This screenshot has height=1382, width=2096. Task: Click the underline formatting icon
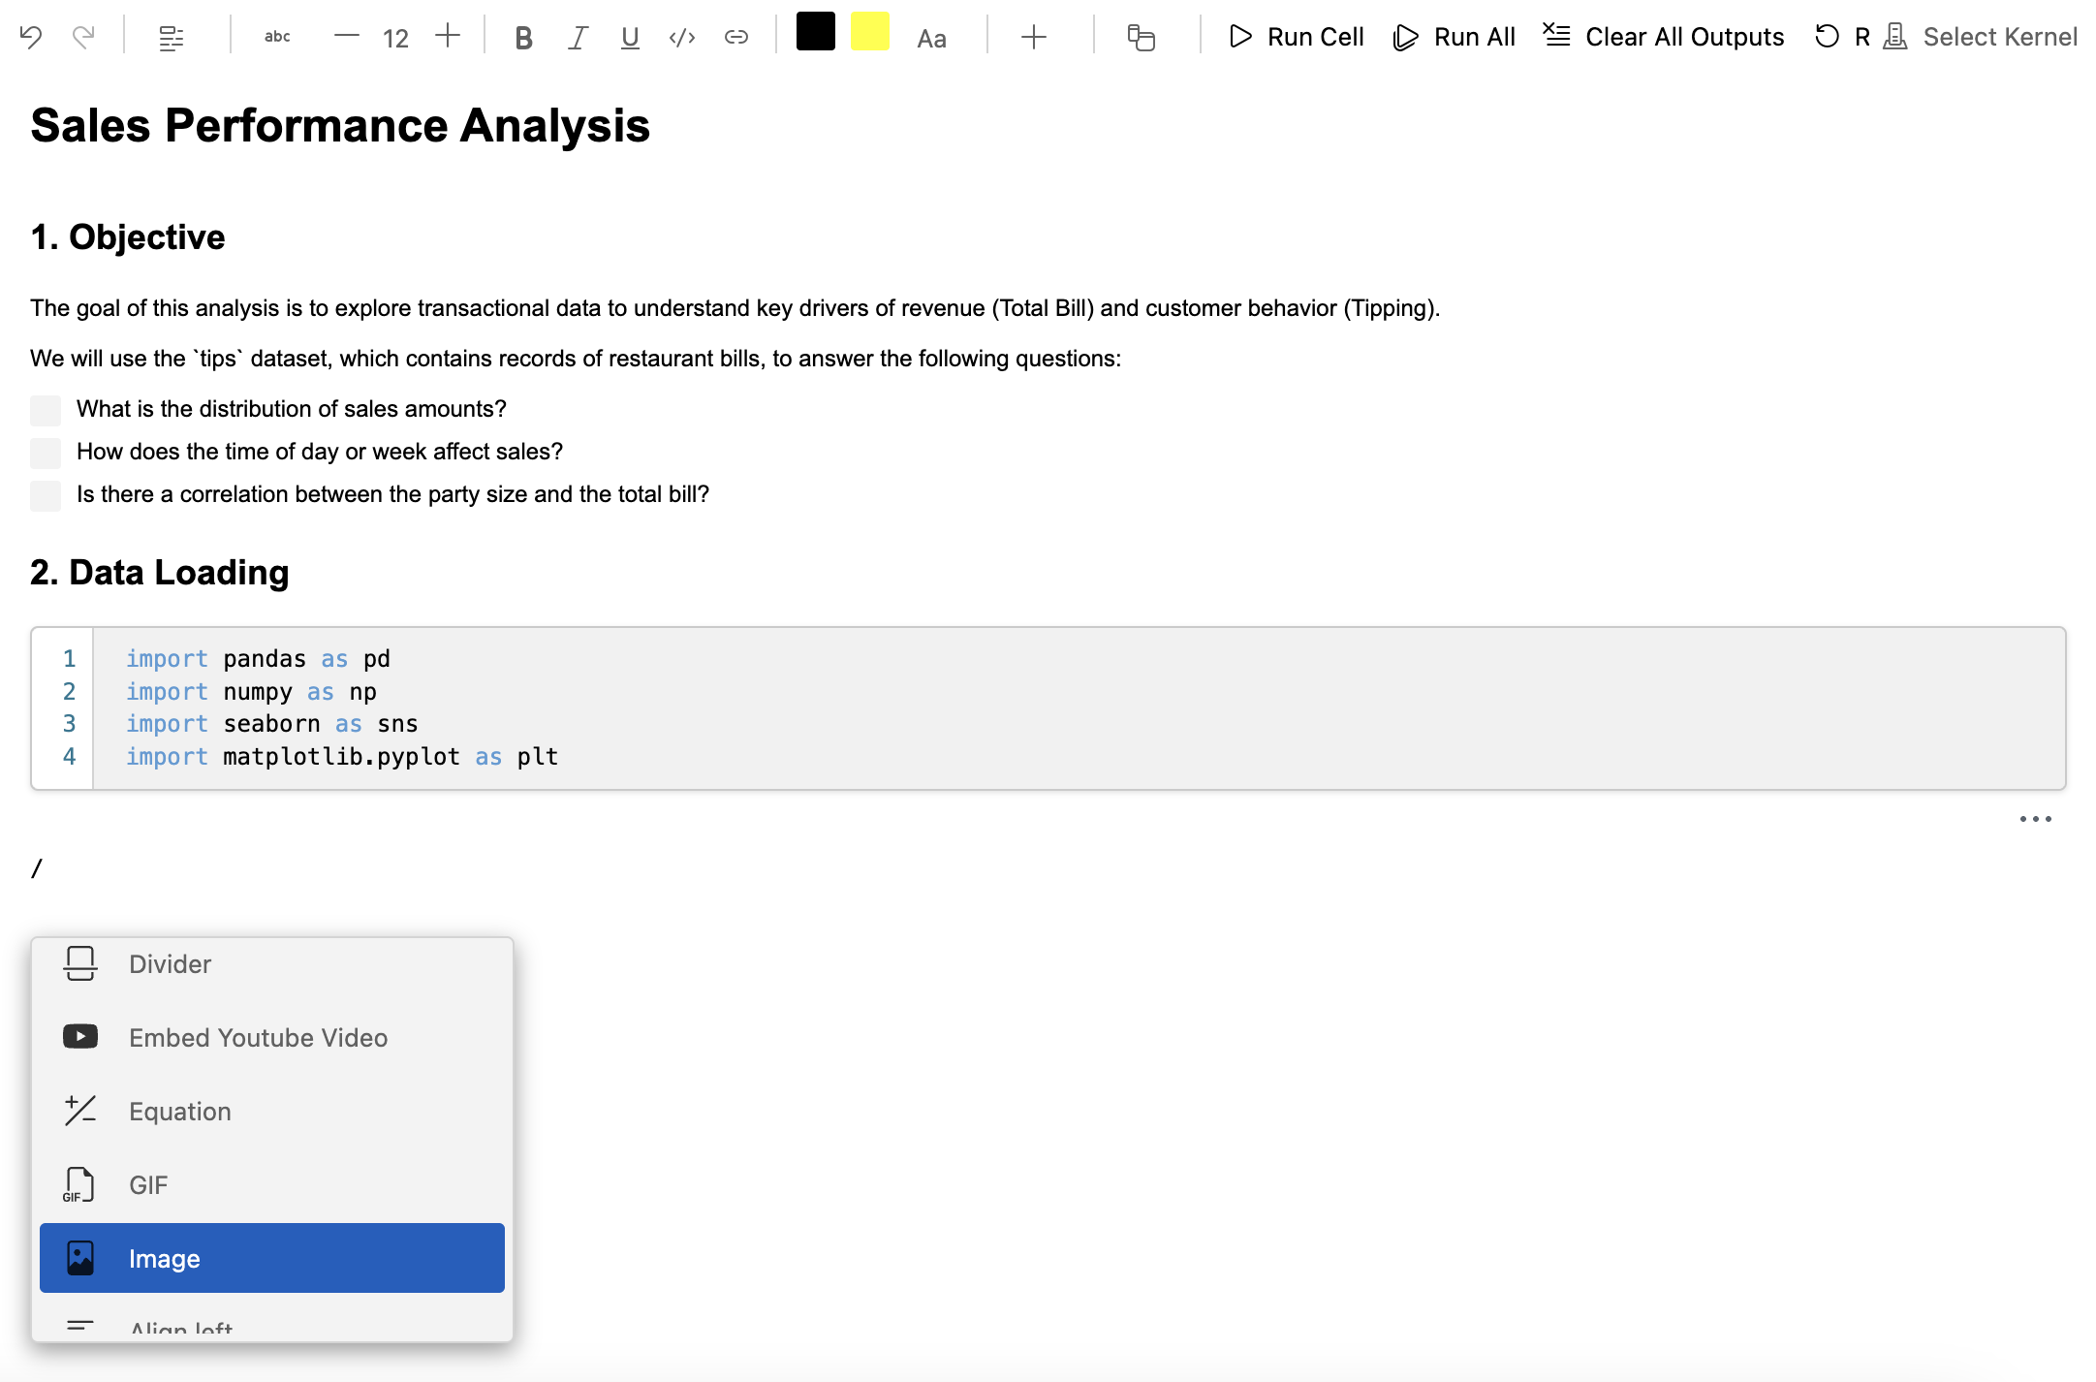pos(630,37)
